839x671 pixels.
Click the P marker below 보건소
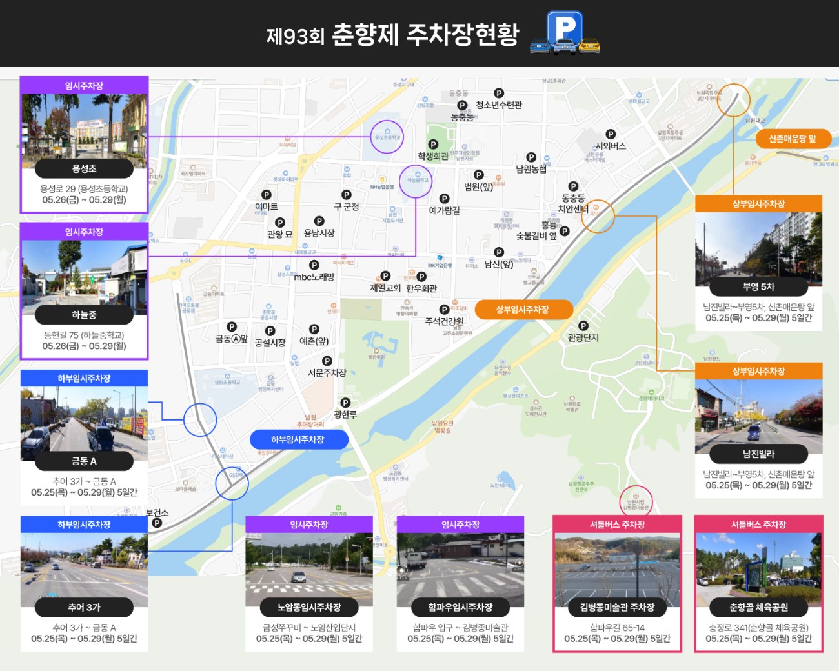[x=157, y=523]
